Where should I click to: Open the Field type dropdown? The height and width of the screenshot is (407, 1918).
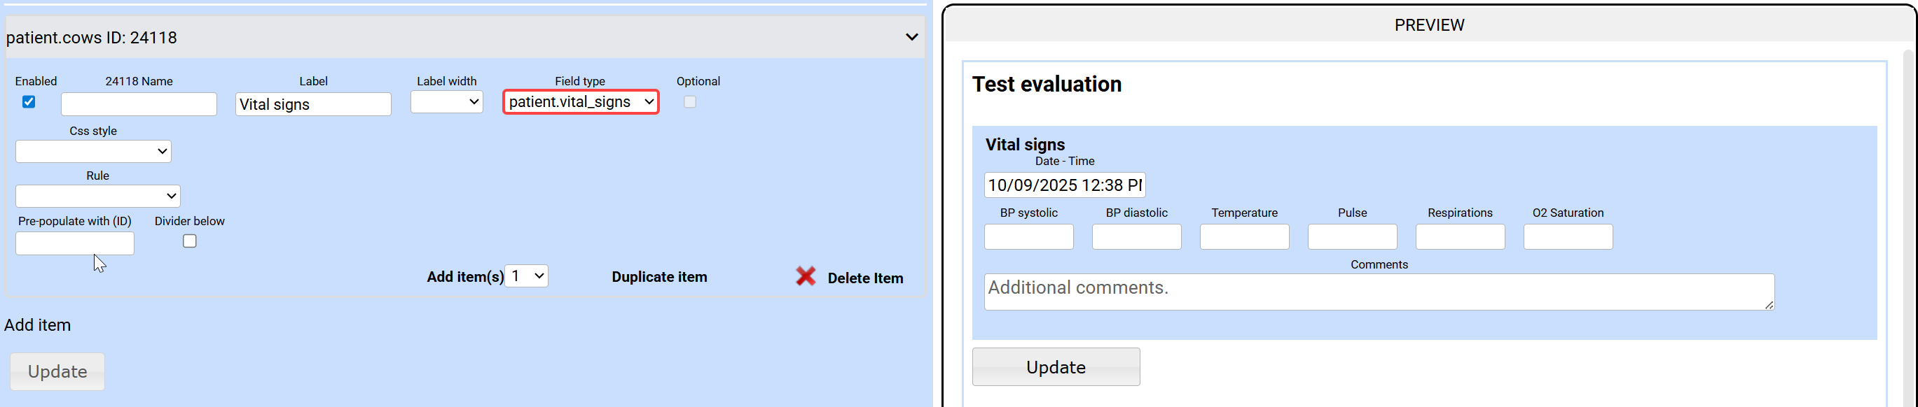tap(581, 102)
